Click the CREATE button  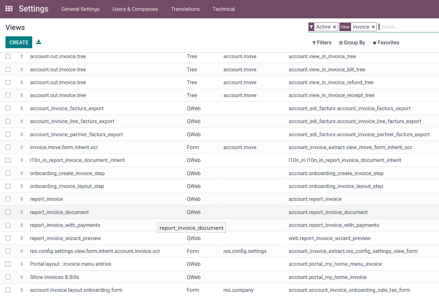click(19, 42)
